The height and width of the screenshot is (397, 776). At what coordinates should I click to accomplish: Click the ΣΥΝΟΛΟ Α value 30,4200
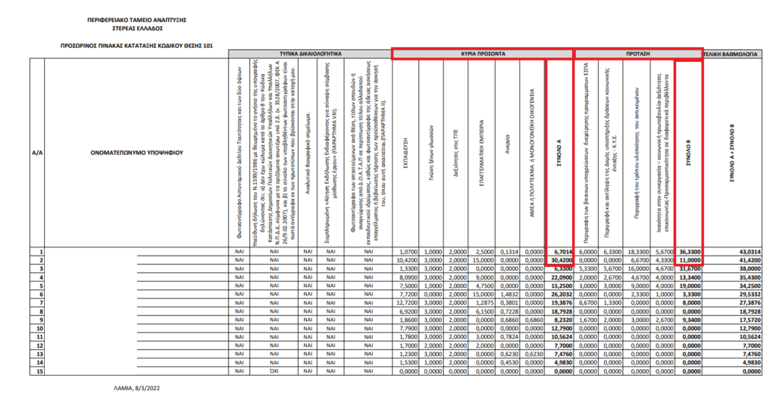click(562, 259)
